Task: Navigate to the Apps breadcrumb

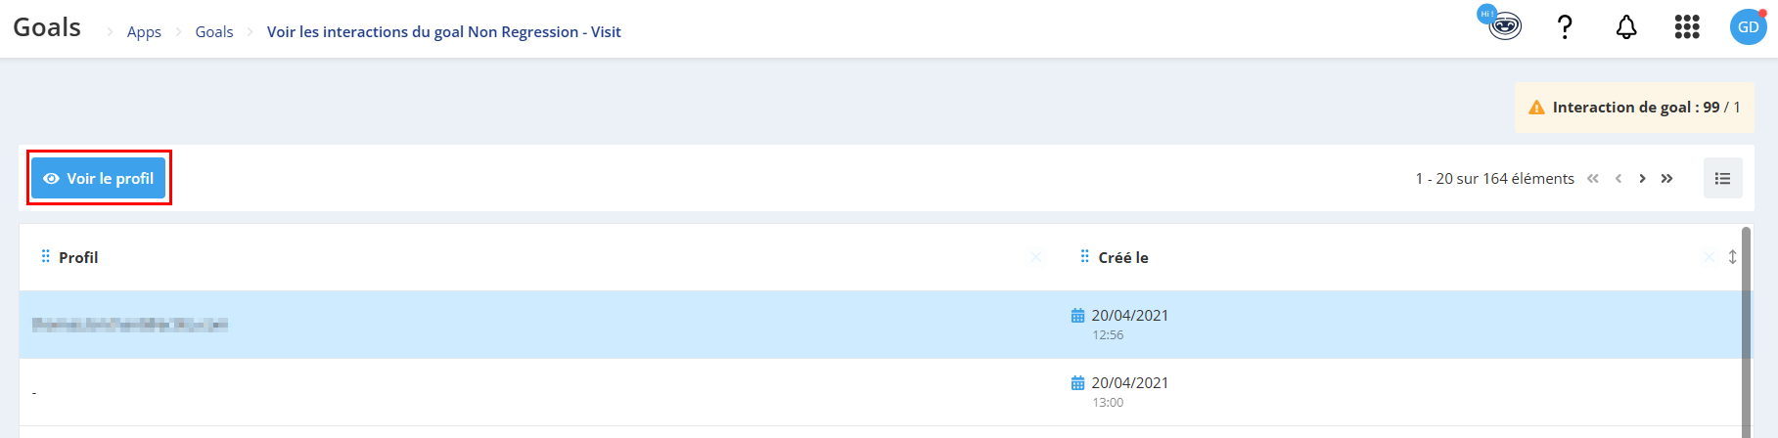Action: (144, 31)
